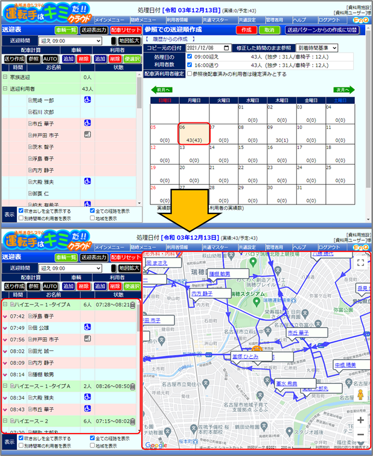The width and height of the screenshot is (373, 456).
Task: Collapse 家族送迎 group
Action: coord(5,77)
